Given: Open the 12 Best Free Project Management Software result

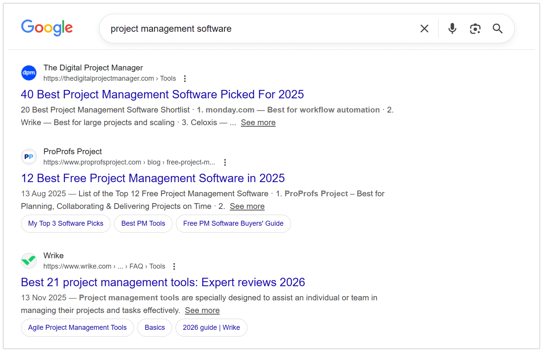Looking at the screenshot, I should pyautogui.click(x=153, y=178).
